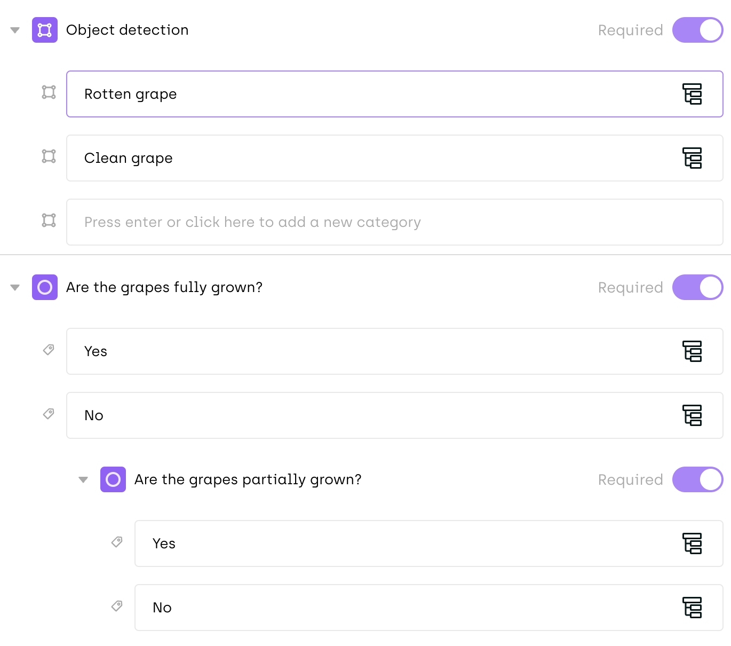
Task: Disable Required for 'Are the grapes fully grown?'
Action: [697, 287]
